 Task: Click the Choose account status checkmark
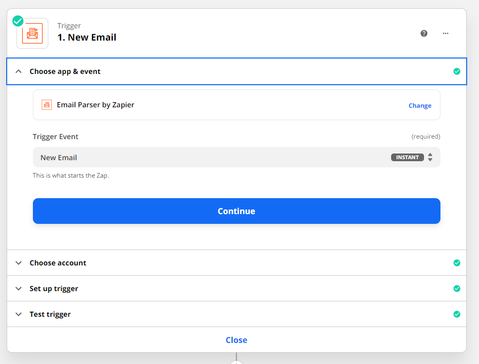pyautogui.click(x=457, y=263)
